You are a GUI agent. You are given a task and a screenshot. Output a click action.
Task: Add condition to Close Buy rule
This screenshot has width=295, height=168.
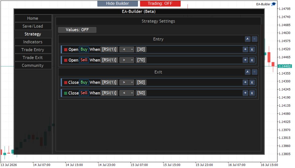coord(245,82)
